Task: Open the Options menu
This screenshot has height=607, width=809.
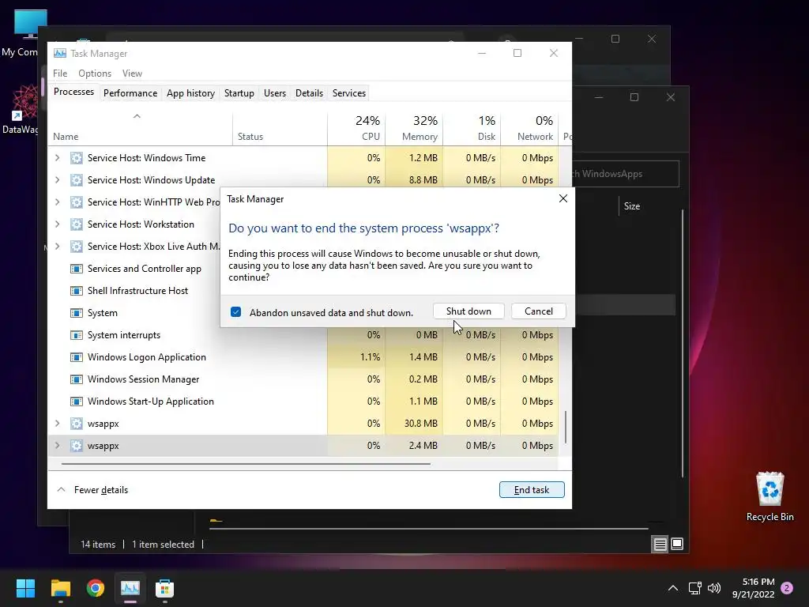Action: pos(95,74)
